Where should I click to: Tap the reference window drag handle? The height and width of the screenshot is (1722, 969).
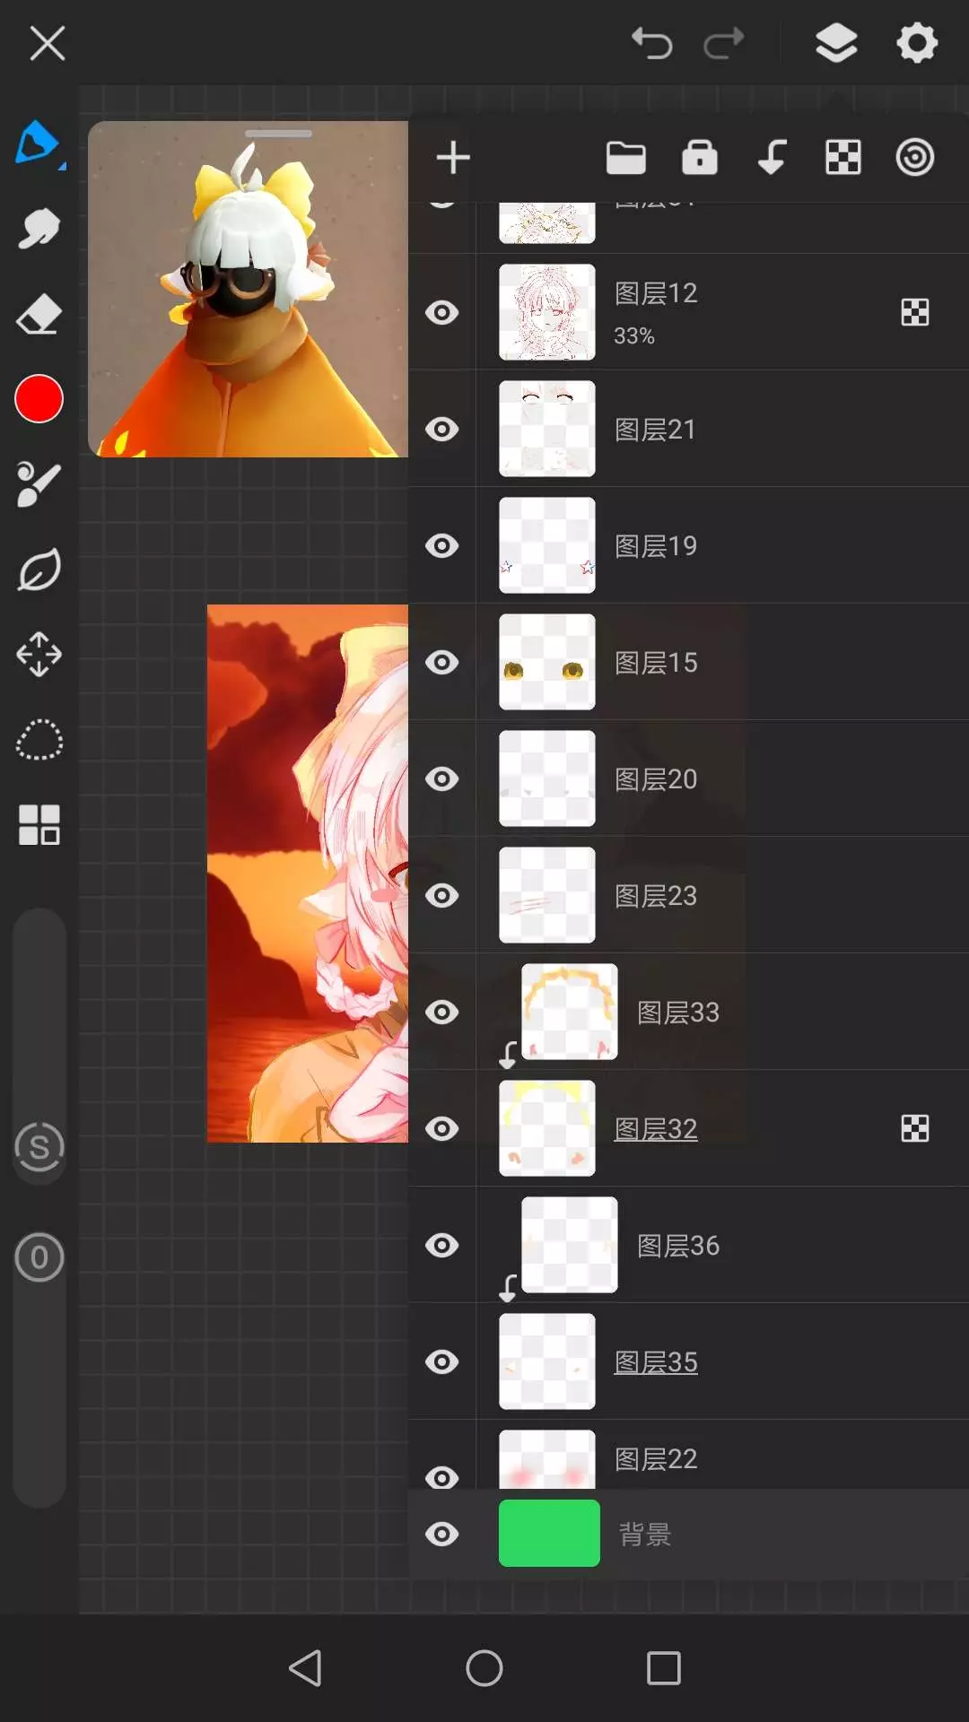click(x=278, y=134)
